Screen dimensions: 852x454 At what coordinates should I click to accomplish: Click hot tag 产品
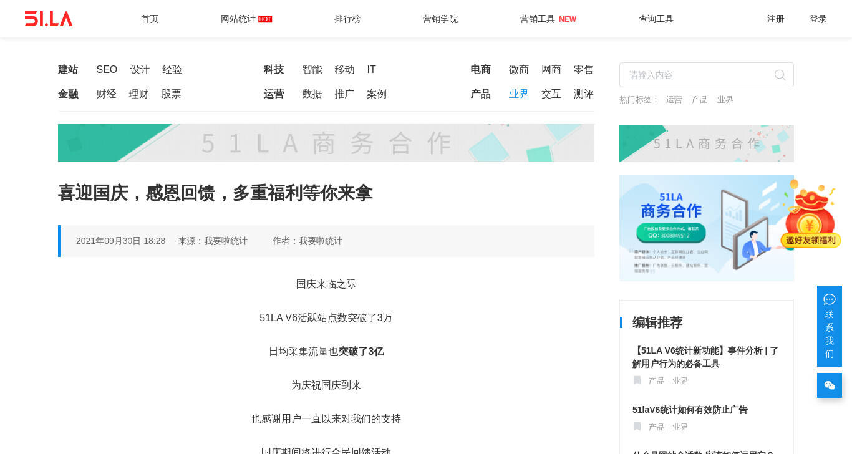click(x=700, y=100)
